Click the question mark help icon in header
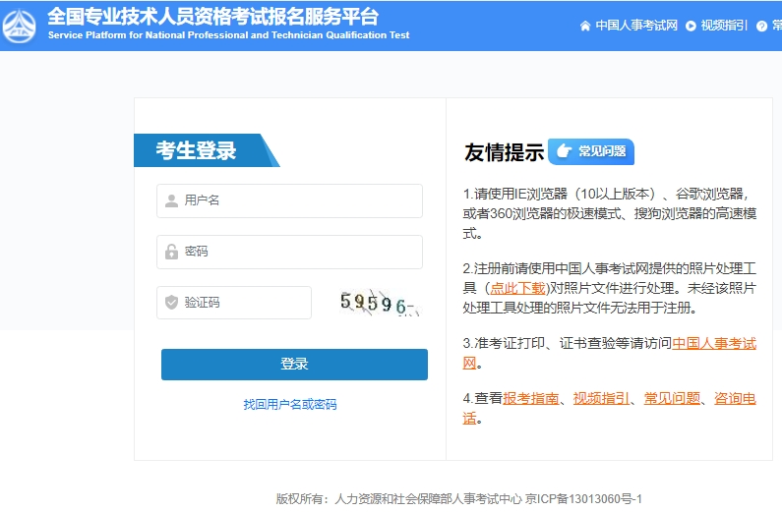 pyautogui.click(x=761, y=26)
